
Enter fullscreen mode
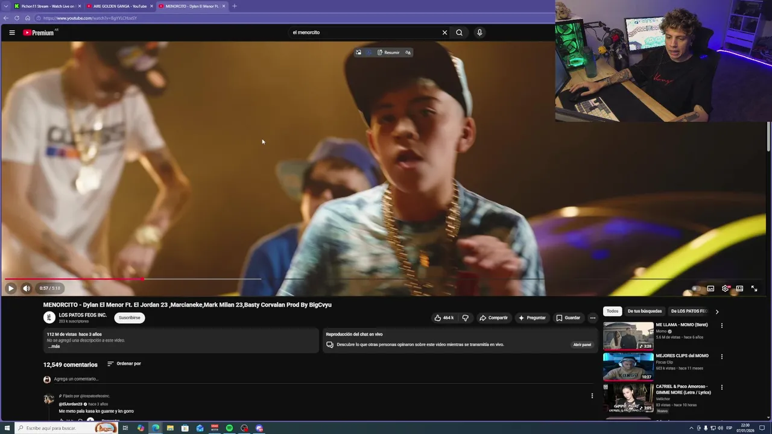[x=754, y=289]
